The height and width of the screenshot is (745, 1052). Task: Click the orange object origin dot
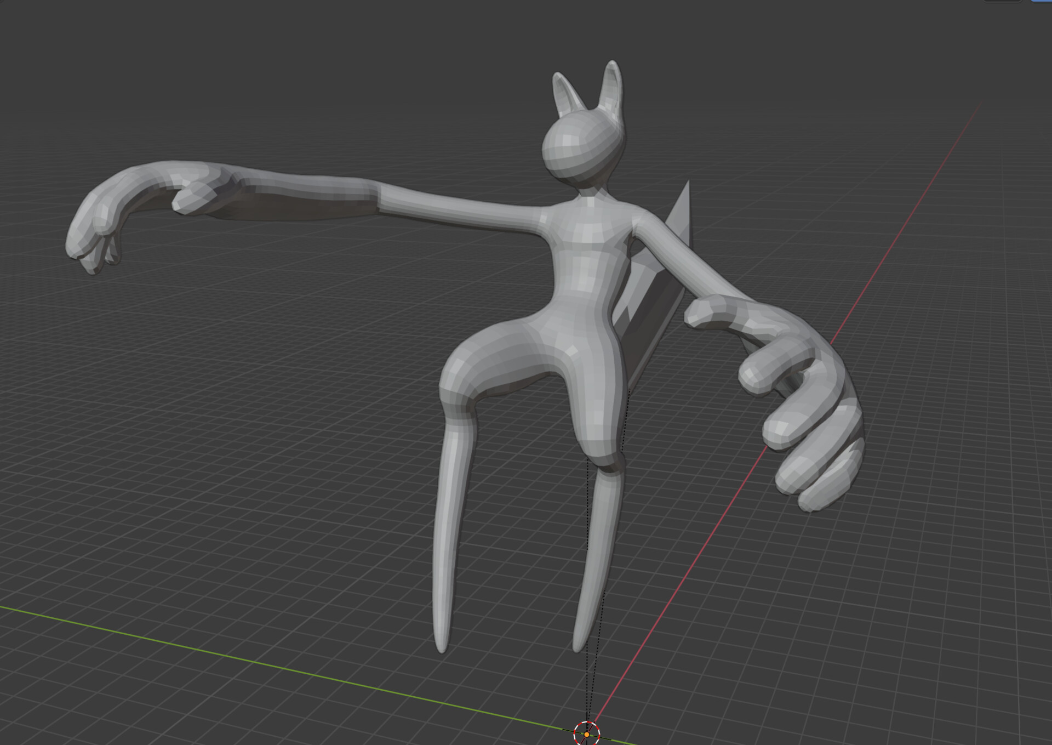(587, 734)
